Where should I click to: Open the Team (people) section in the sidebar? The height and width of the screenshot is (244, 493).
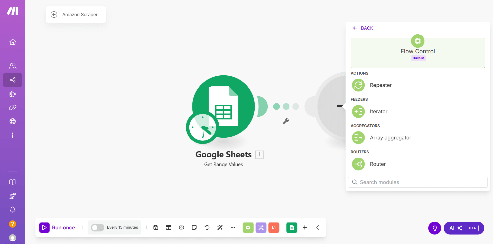pyautogui.click(x=13, y=66)
